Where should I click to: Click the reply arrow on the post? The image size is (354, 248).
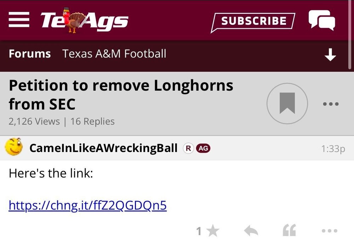point(251,231)
